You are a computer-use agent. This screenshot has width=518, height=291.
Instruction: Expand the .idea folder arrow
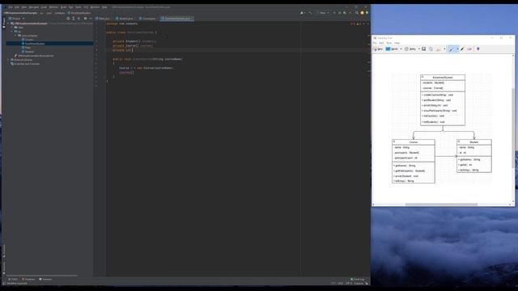click(x=12, y=27)
